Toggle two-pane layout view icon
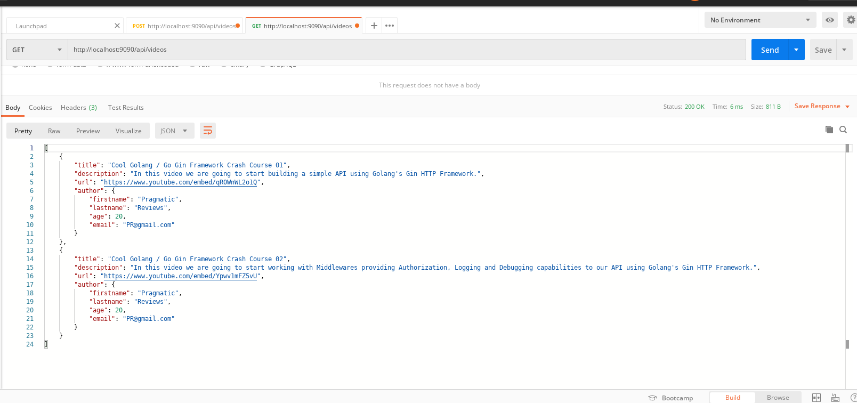 tap(816, 398)
